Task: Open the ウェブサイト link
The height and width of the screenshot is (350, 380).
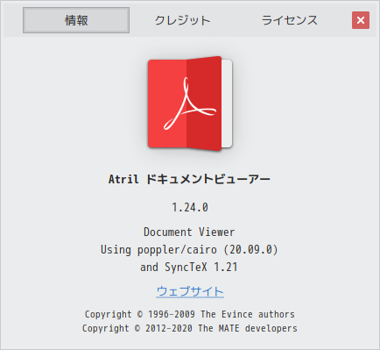Action: pos(190,291)
